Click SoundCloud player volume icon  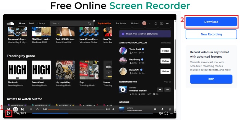tap(113, 109)
